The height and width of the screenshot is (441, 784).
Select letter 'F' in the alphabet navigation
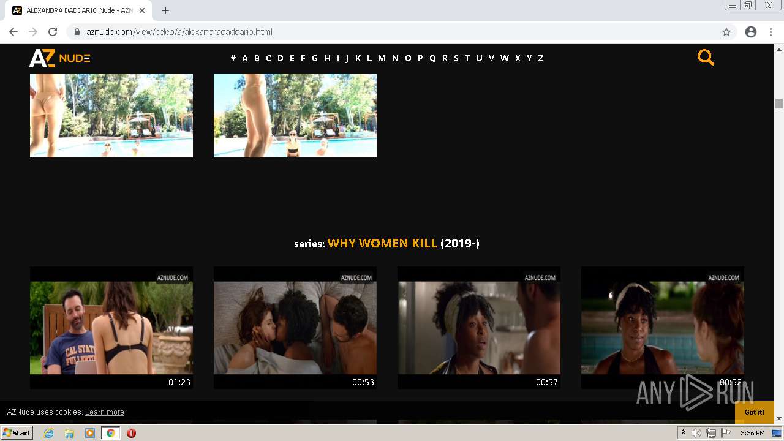coord(303,58)
